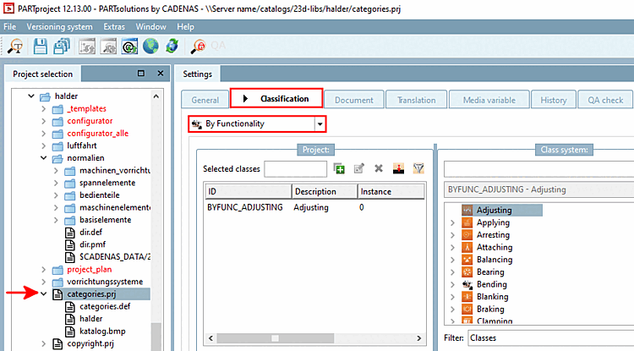This screenshot has height=351, width=634.
Task: Open the By Functionality dropdown
Action: (320, 124)
